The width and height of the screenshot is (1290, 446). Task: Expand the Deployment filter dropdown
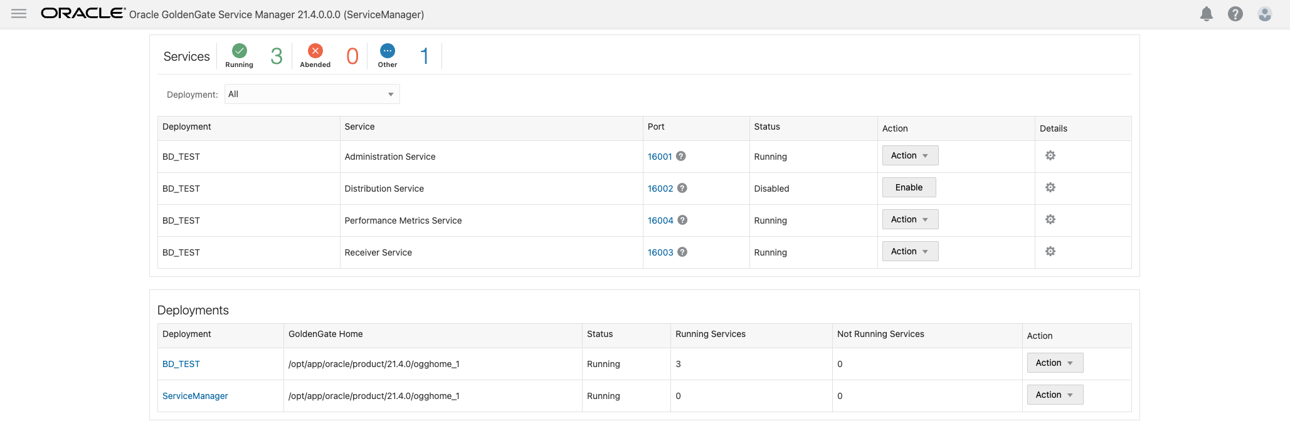312,94
